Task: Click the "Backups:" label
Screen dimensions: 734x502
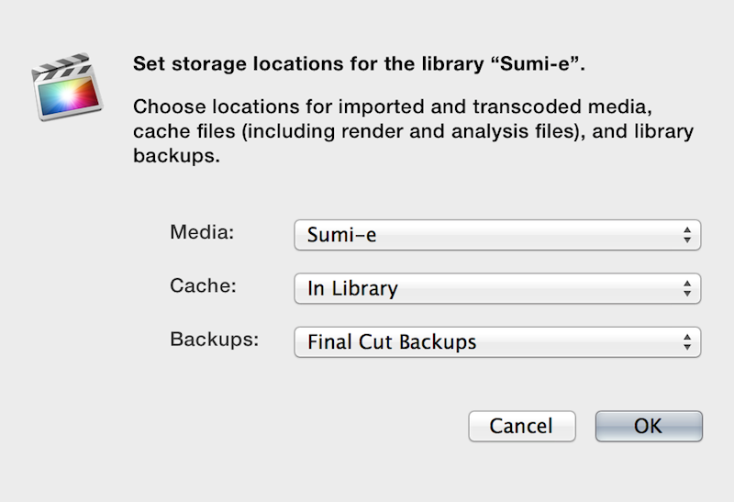Action: click(215, 339)
